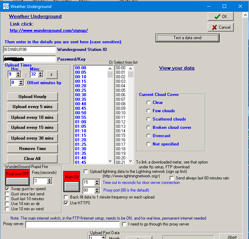The width and height of the screenshot is (249, 239).
Task: Maximize the Weather Underground window
Action: [224, 6]
